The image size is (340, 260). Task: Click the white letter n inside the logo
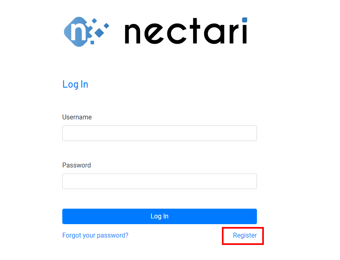[x=79, y=32]
